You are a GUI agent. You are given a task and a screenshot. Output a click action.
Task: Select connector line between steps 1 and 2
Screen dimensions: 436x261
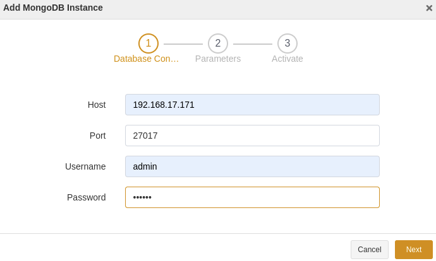183,44
